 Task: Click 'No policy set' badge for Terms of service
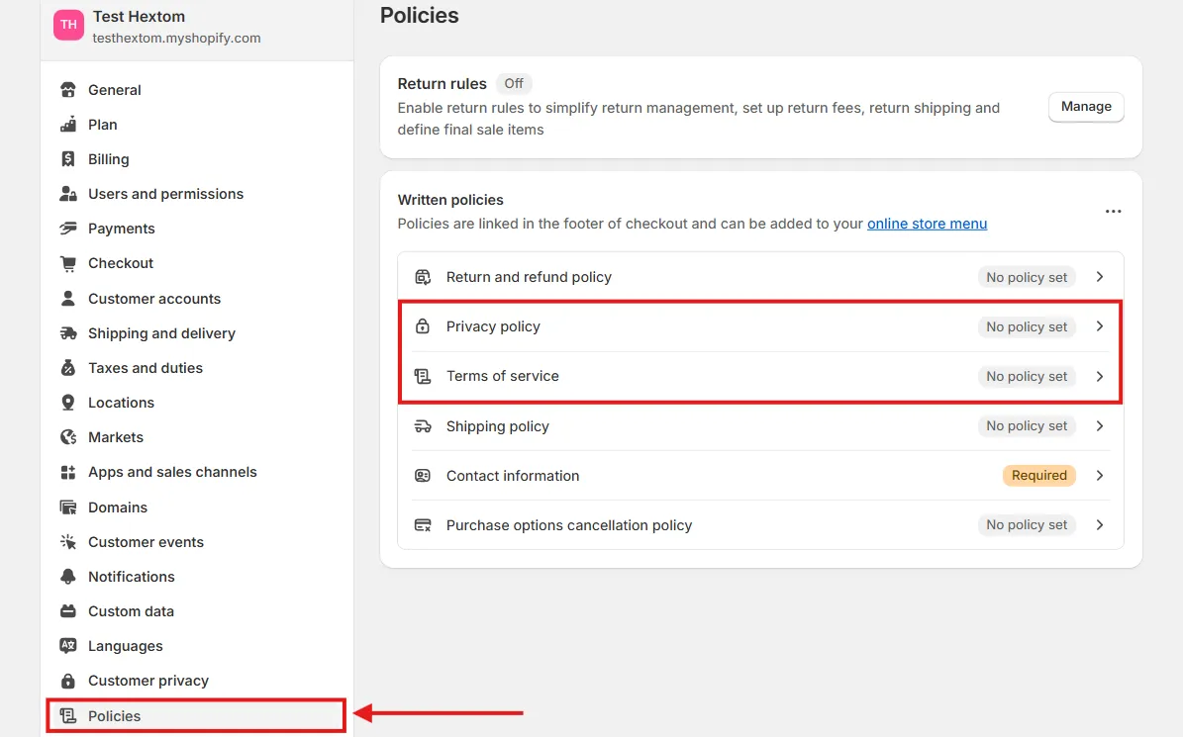pyautogui.click(x=1027, y=376)
